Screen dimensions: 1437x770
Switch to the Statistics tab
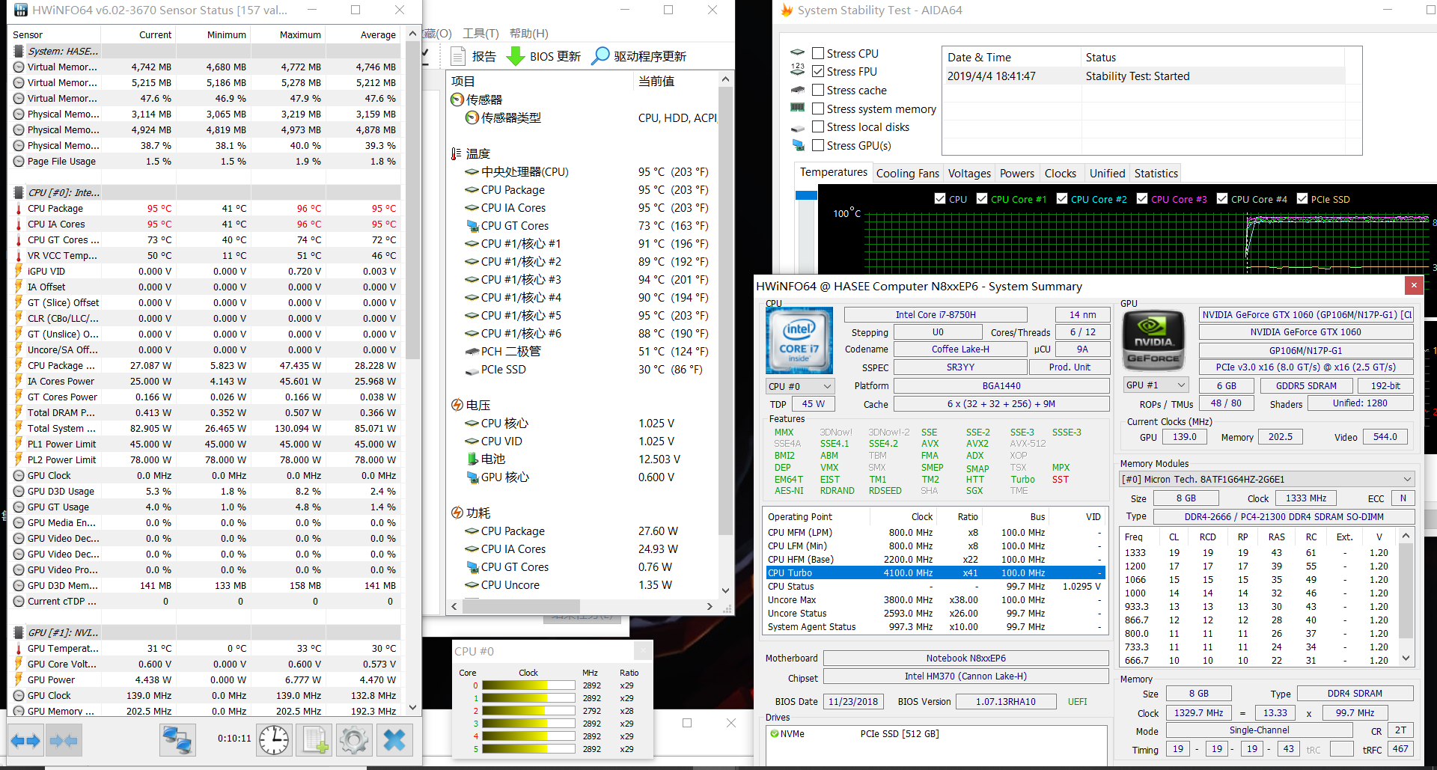point(1156,174)
